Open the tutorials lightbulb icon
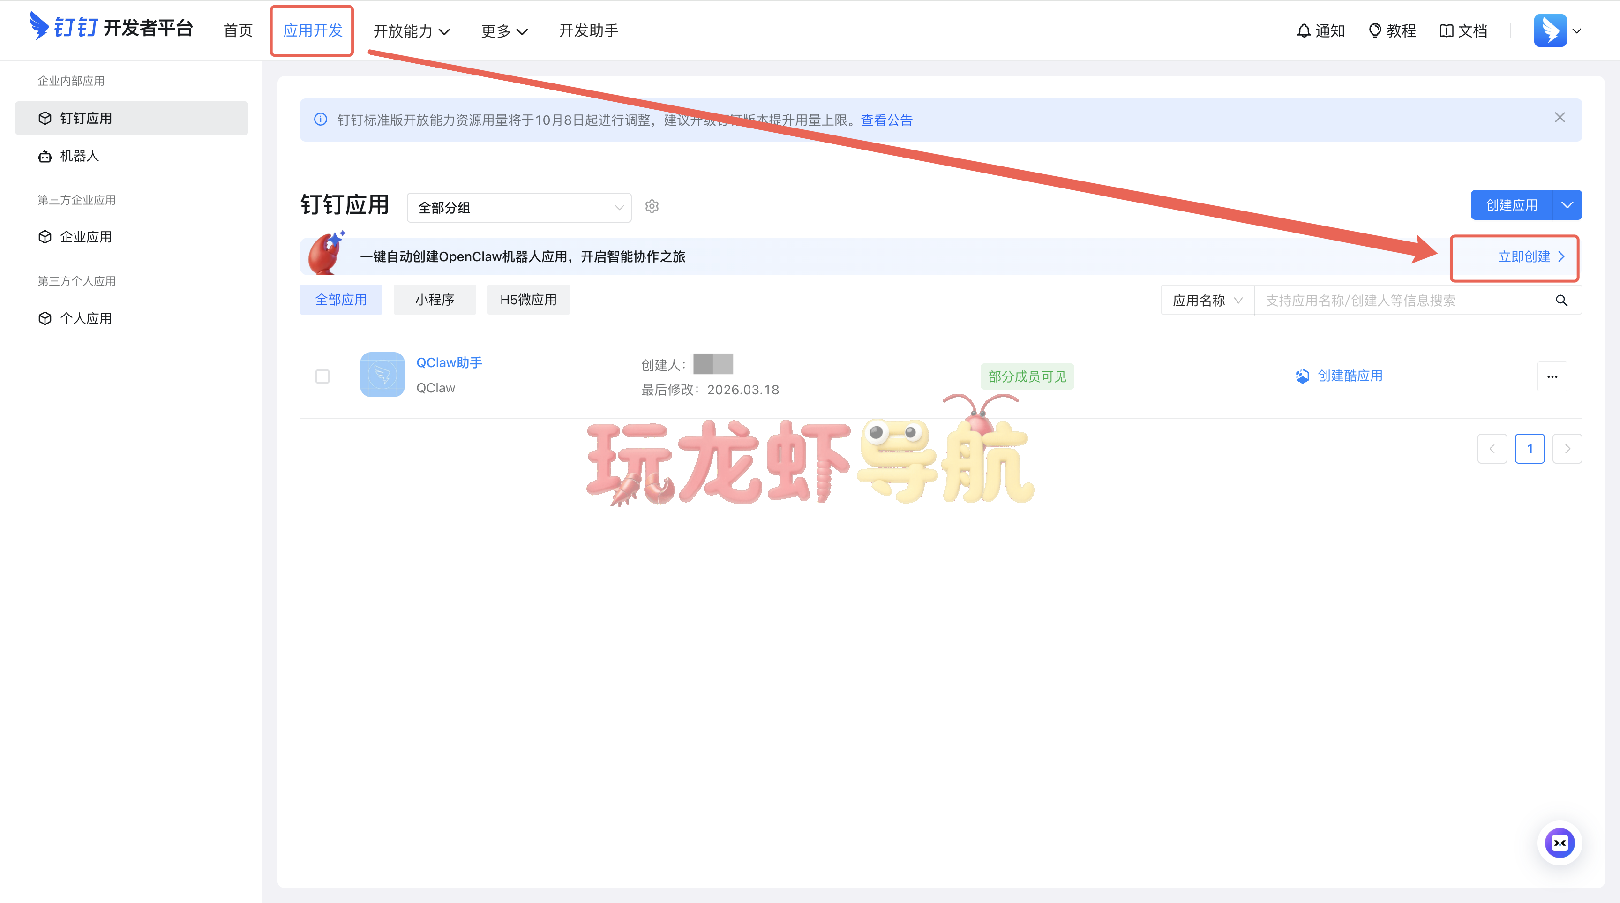Screen dimensions: 1620x903 coord(1375,30)
